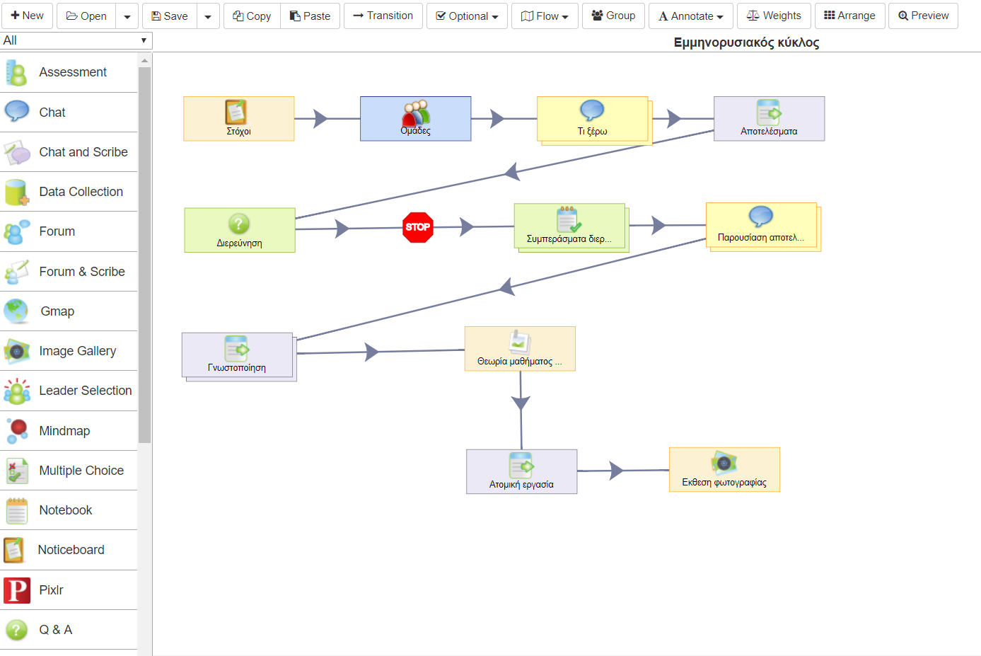Screen dimensions: 981x656
Task: Click the Leader Selection icon
Action: coord(17,391)
